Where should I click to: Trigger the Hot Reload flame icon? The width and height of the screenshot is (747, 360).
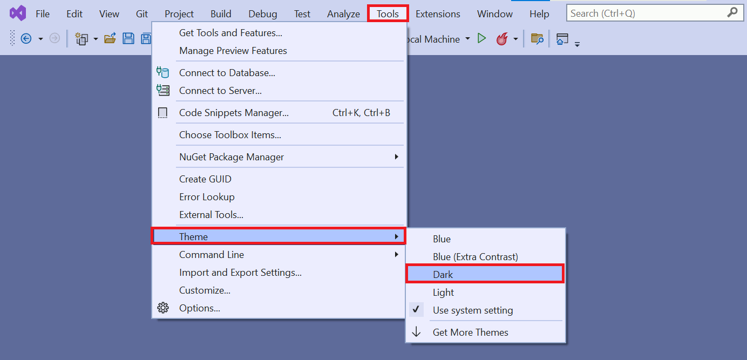pos(501,38)
